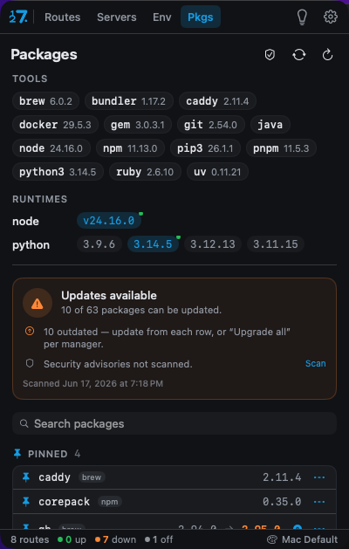Select python runtime 3.12.13
Viewport: 349px width, 549px height.
point(213,244)
